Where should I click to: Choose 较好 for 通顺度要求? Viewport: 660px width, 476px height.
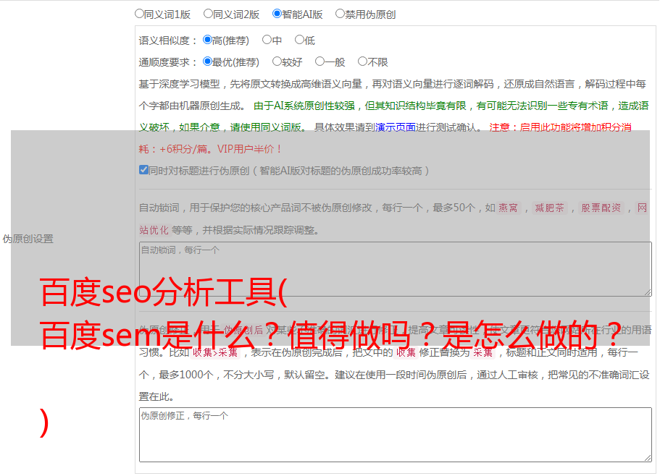pyautogui.click(x=277, y=61)
